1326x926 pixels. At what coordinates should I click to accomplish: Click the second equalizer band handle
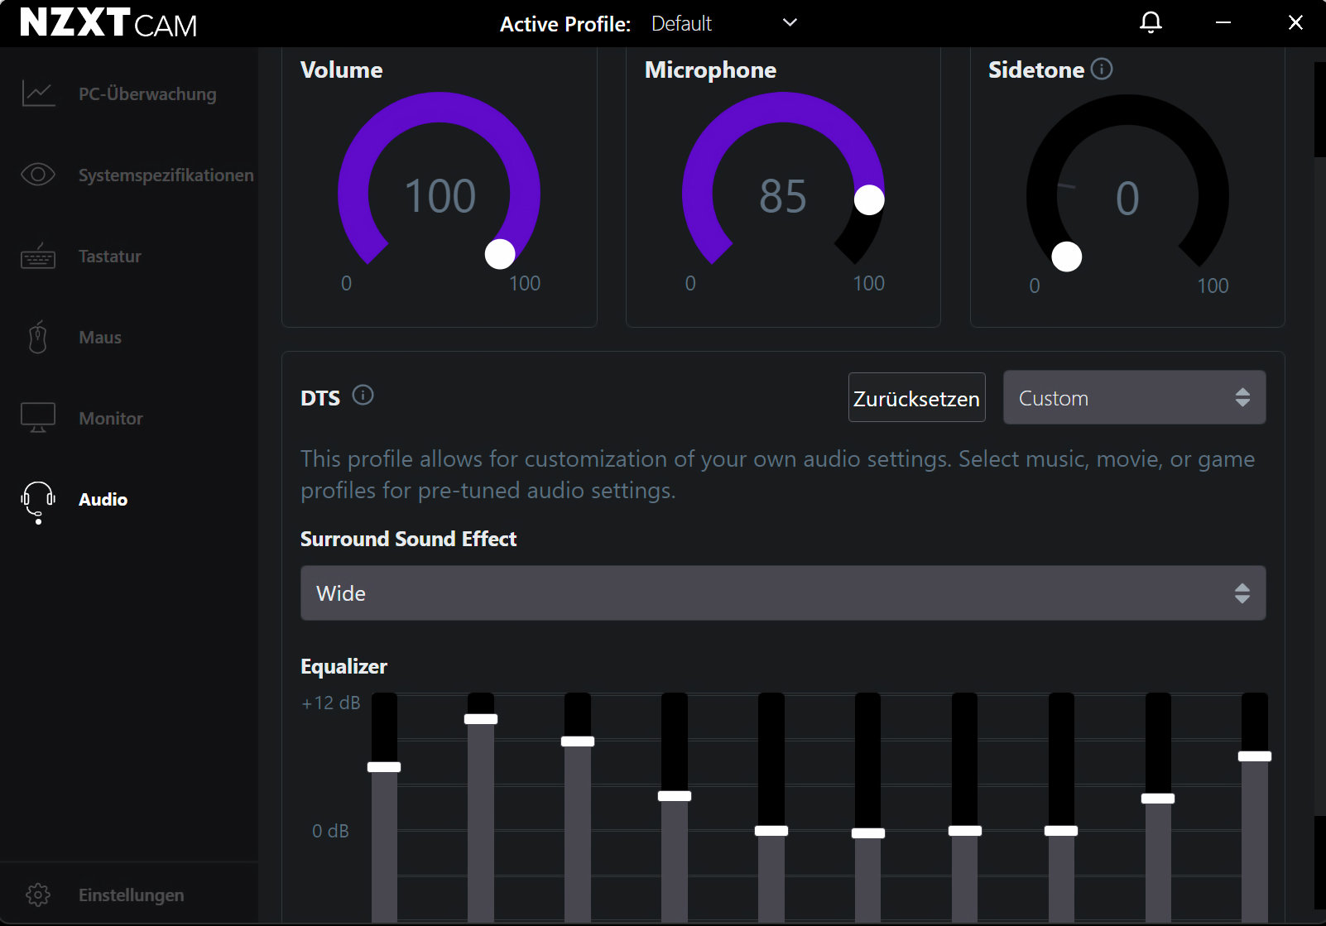(481, 719)
